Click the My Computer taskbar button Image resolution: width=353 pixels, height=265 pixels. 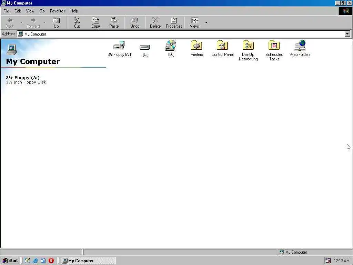tap(88, 261)
